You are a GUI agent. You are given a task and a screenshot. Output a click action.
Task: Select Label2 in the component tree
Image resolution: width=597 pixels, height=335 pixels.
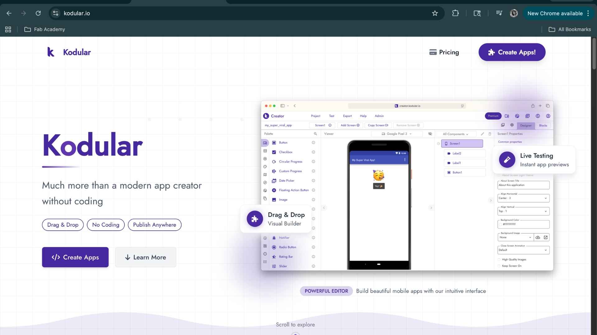465,154
